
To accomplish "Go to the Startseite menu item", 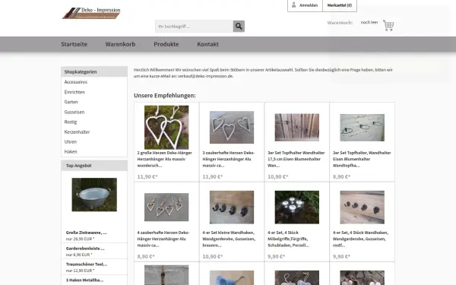I will 74,44.
